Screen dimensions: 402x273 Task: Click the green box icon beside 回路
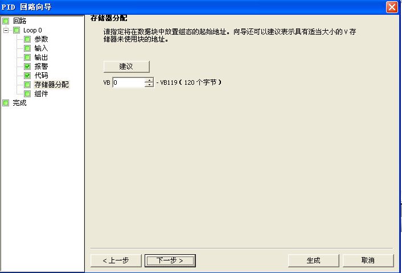point(6,20)
